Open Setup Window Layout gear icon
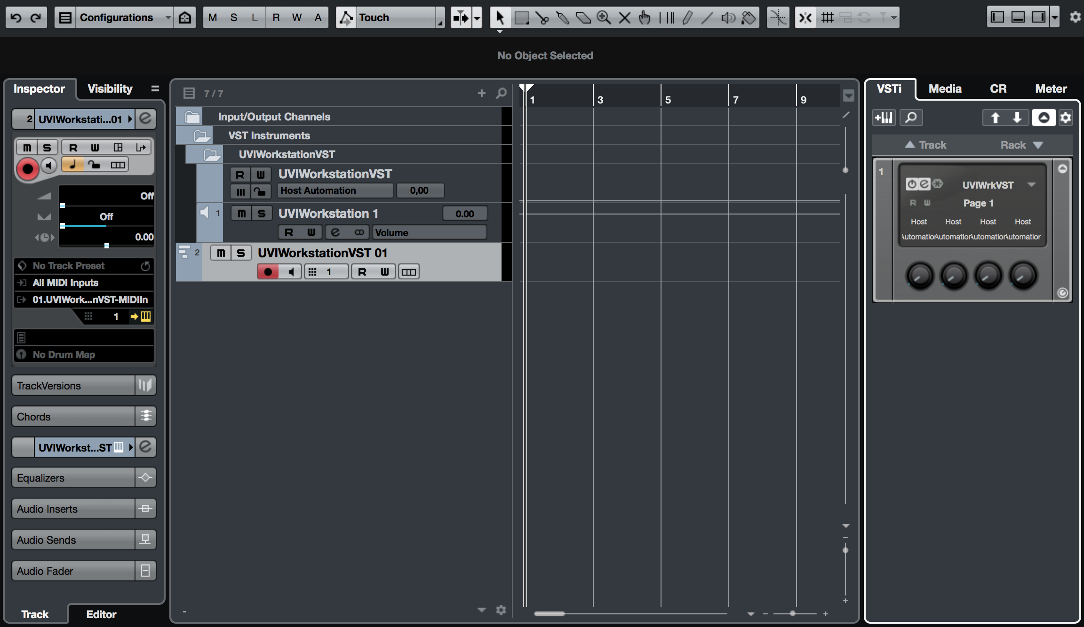1084x627 pixels. point(1075,17)
